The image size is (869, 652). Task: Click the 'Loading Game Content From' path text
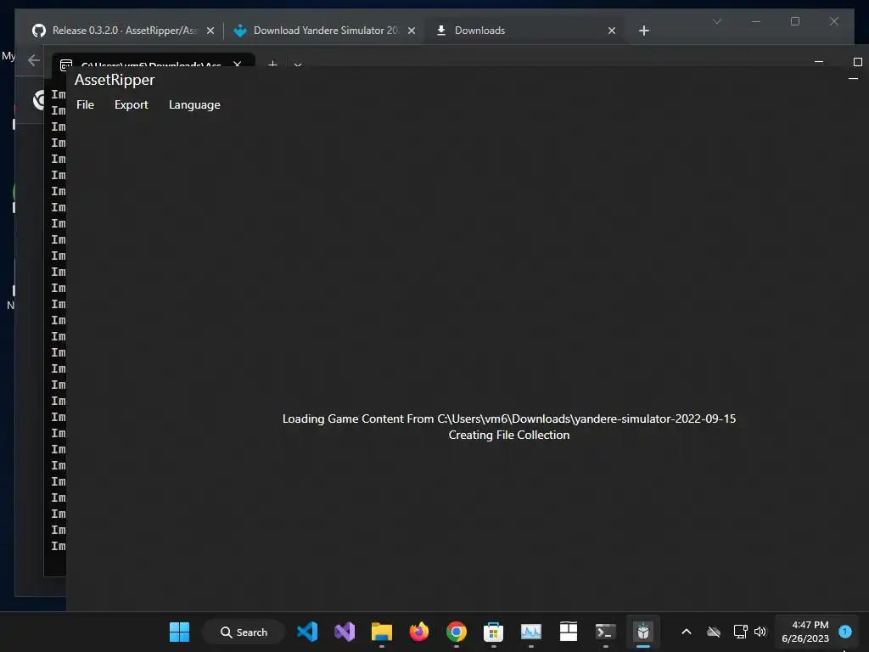coord(509,419)
